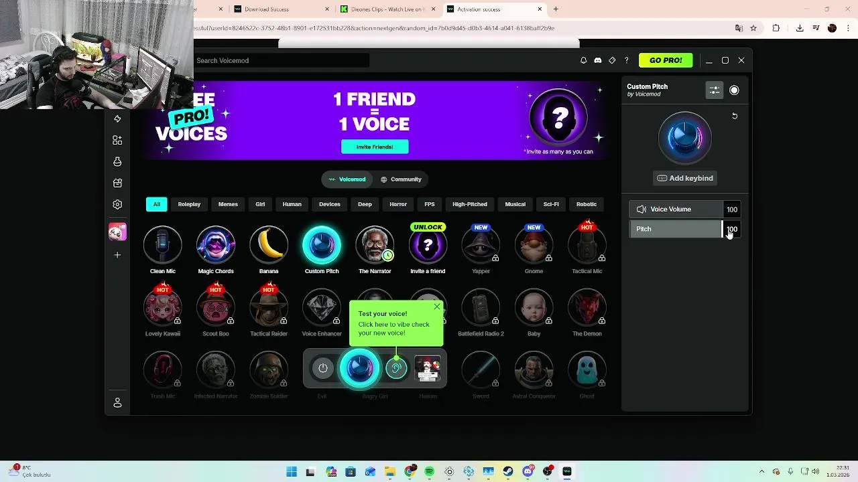Select the All category filter
The image size is (858, 482).
156,204
